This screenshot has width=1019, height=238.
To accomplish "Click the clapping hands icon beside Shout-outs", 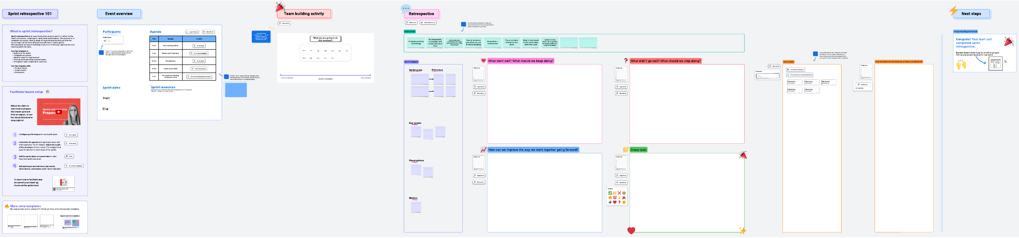I will tap(625, 150).
